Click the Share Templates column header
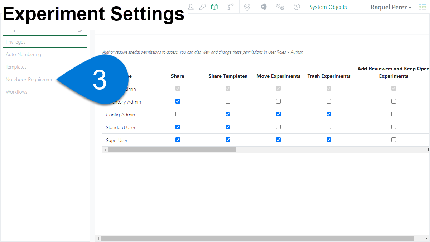 [x=228, y=76]
